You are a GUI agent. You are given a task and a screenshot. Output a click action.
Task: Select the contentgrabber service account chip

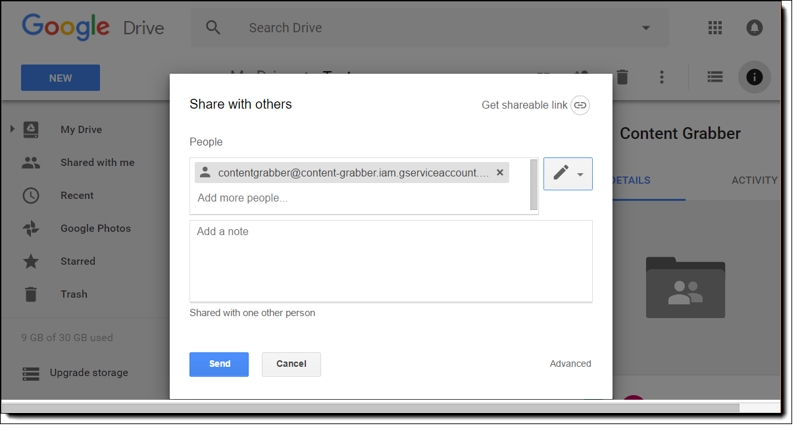[x=352, y=173]
